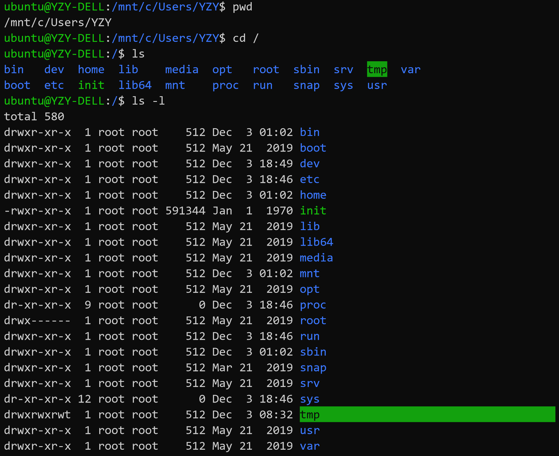Click 'var' in the short ls output
This screenshot has width=559, height=456.
pyautogui.click(x=411, y=70)
